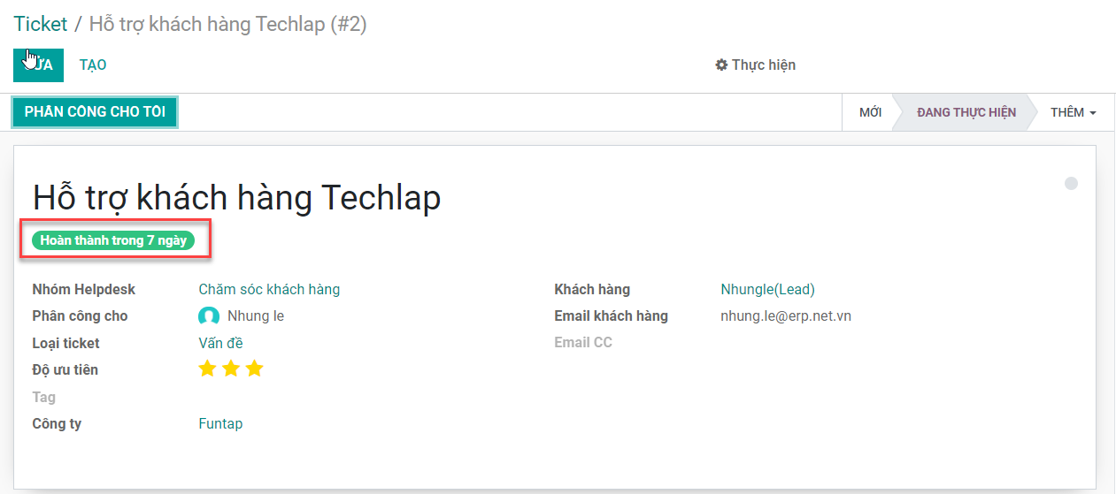
Task: Click the SỬA edit button
Action: (x=38, y=65)
